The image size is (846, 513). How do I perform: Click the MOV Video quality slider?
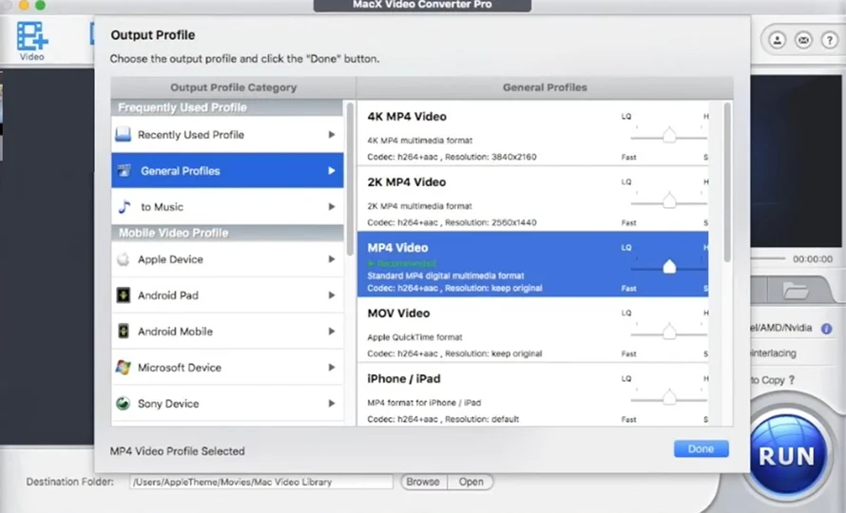click(x=669, y=332)
